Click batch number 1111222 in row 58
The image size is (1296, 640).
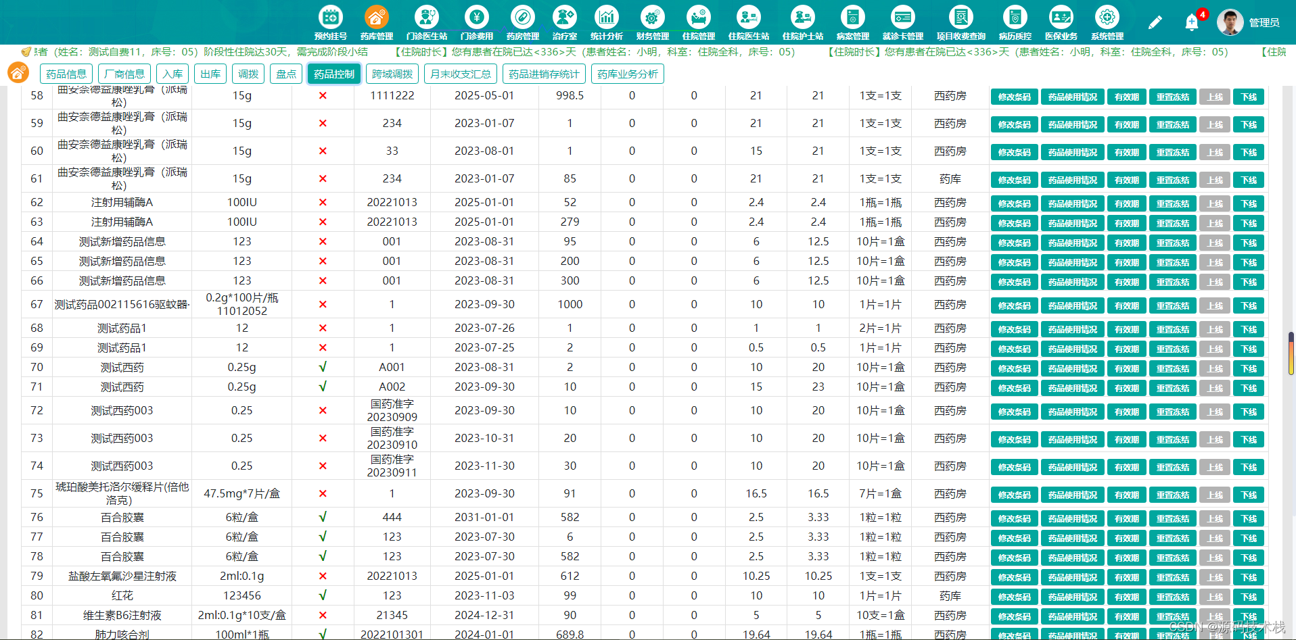click(x=392, y=95)
